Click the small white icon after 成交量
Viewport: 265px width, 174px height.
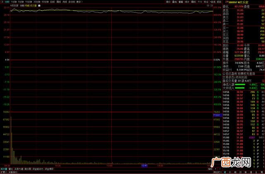[x=39, y=5]
